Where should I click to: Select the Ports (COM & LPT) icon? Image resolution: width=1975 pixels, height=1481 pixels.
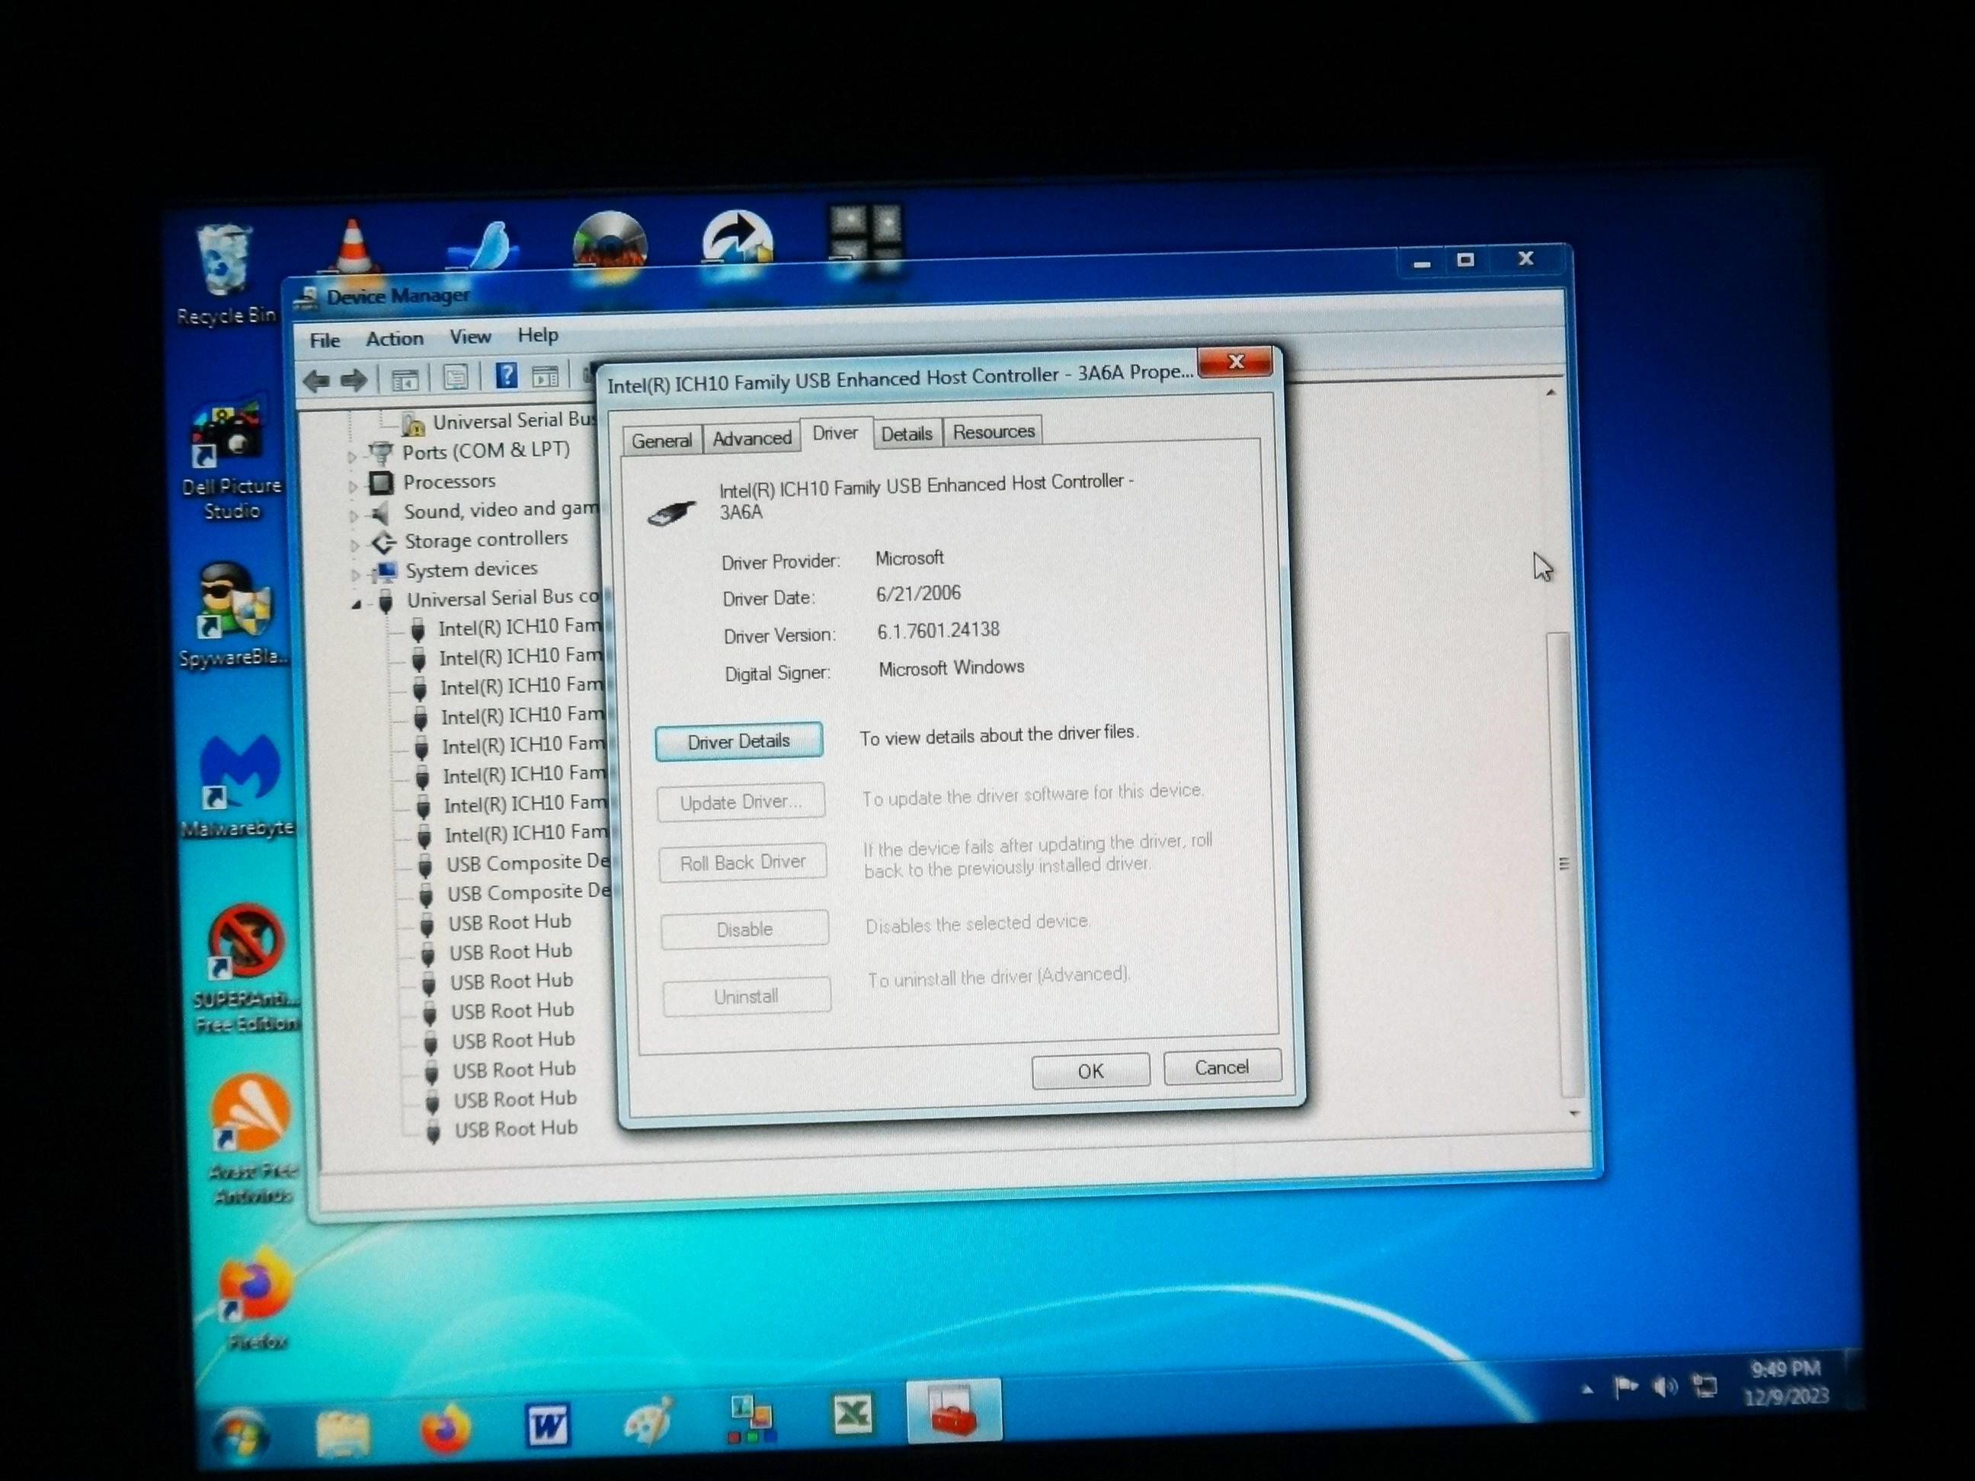(381, 453)
